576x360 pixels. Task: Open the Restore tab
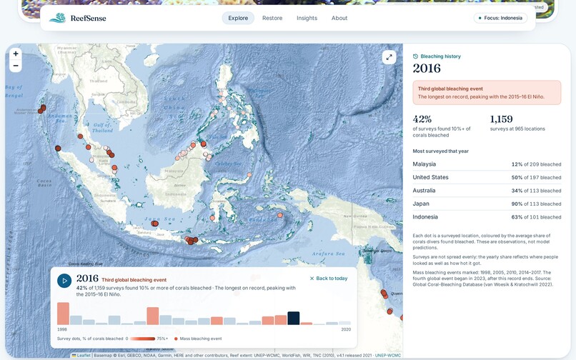tap(272, 18)
